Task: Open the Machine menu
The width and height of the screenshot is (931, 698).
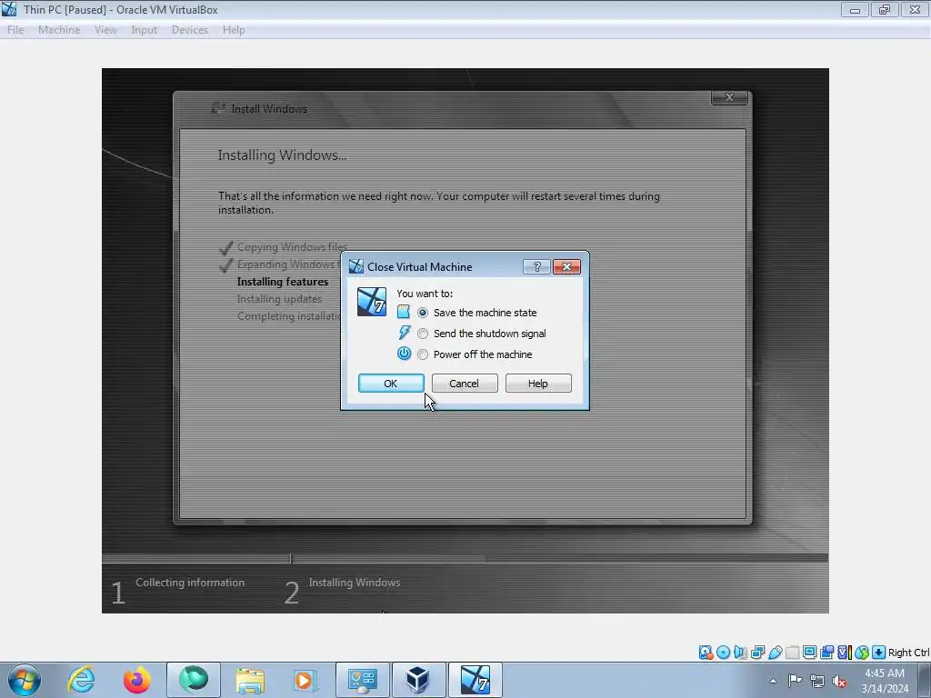Action: point(59,30)
